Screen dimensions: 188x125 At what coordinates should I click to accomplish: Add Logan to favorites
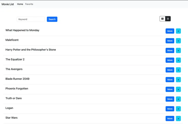(178, 109)
